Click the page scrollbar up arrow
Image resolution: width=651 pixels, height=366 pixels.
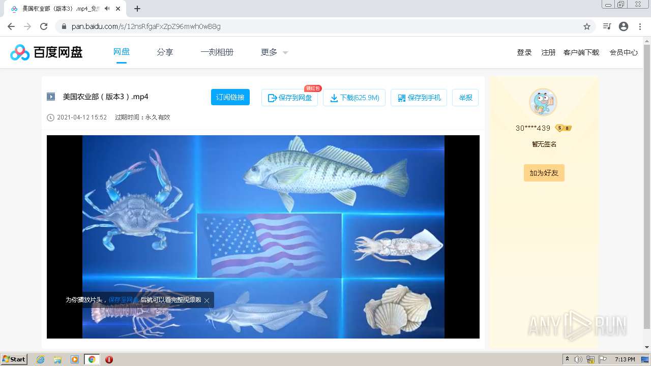(647, 40)
